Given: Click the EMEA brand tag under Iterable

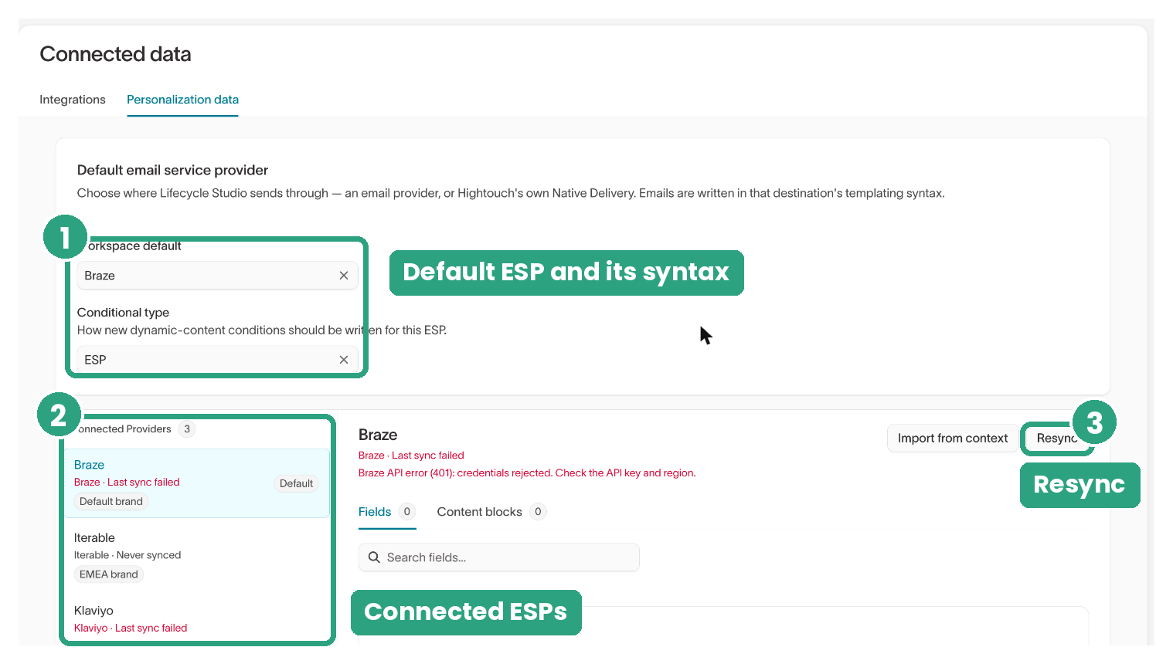Looking at the screenshot, I should click(x=109, y=574).
